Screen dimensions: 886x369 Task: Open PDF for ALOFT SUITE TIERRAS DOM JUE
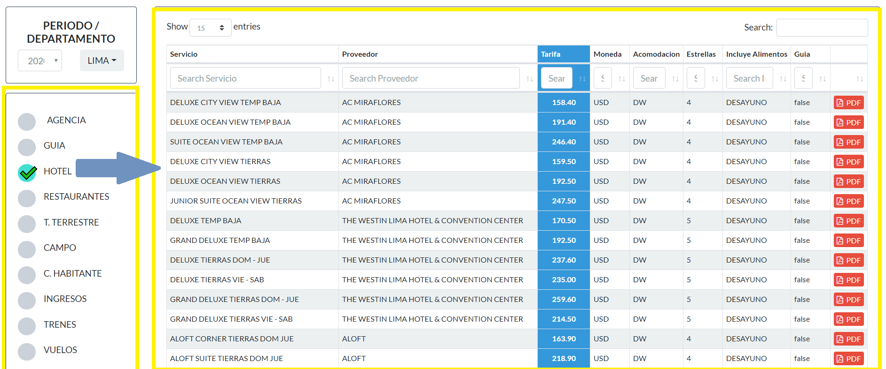click(848, 359)
